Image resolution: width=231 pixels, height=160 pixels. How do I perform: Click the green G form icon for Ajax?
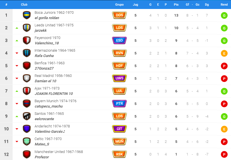click(224, 91)
